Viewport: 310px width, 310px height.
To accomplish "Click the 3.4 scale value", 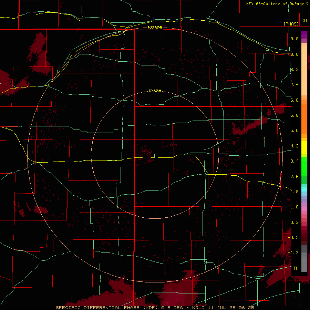I will 294,161.
